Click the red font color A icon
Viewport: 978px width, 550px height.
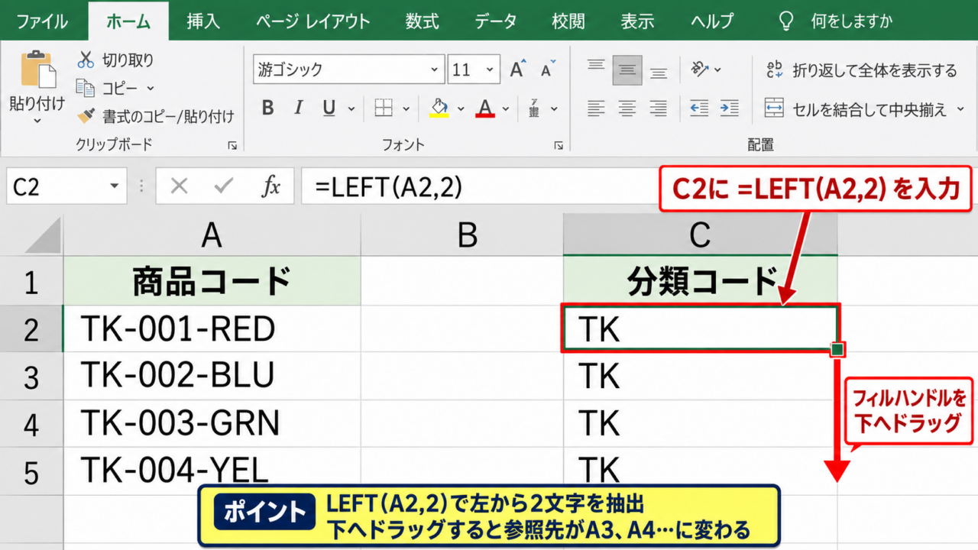pyautogui.click(x=485, y=108)
